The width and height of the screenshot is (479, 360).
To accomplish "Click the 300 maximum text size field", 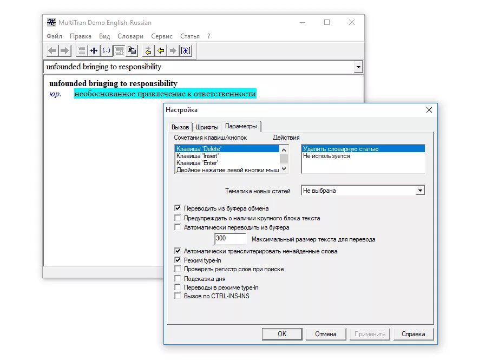I will (x=231, y=238).
